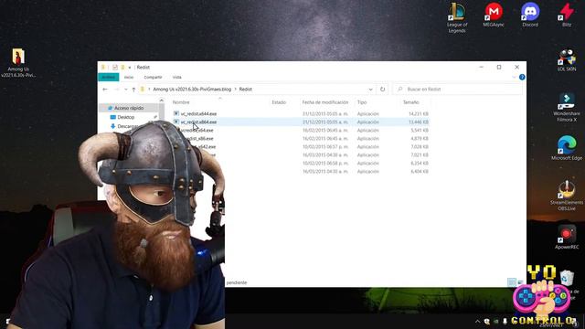Switch to large icons view button
Image resolution: width=585 pixels, height=329 pixels.
coord(521,282)
